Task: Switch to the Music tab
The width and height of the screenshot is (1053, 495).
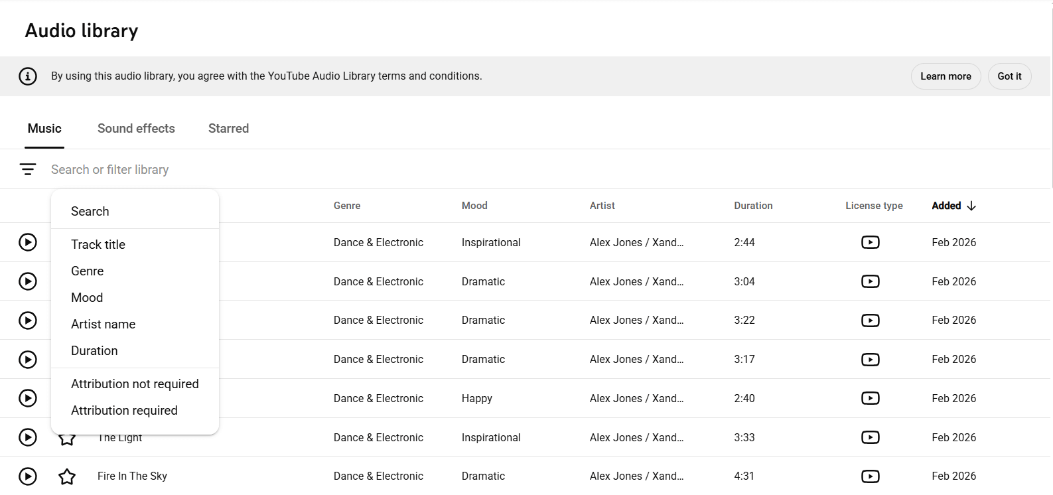Action: pyautogui.click(x=44, y=129)
